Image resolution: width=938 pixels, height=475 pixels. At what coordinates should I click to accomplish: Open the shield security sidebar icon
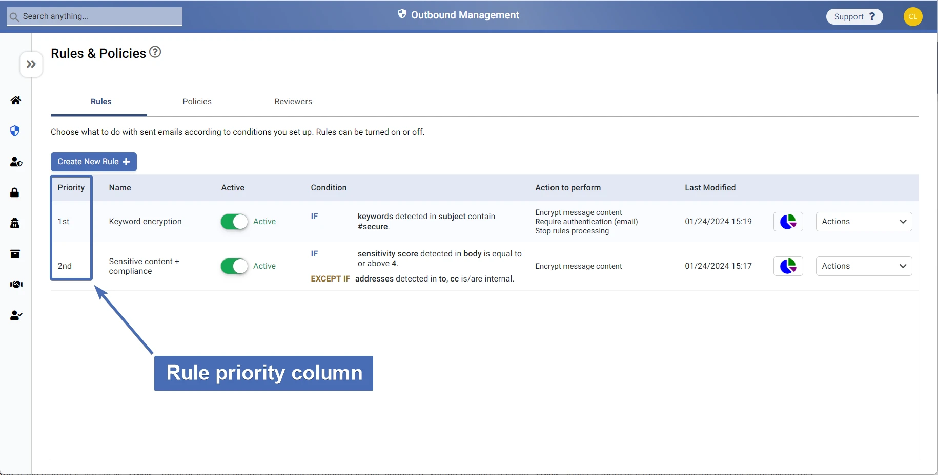click(15, 131)
